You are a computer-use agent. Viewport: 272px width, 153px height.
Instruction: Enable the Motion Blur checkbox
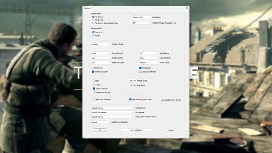tap(93, 68)
